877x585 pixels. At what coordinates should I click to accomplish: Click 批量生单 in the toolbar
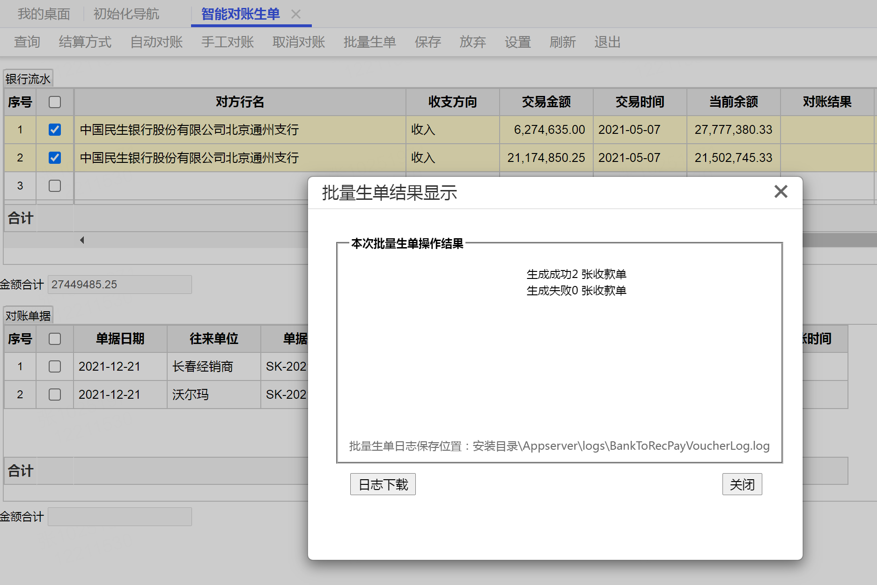click(369, 42)
